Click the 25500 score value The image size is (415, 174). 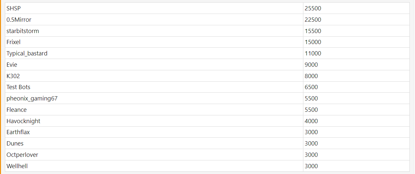[313, 8]
